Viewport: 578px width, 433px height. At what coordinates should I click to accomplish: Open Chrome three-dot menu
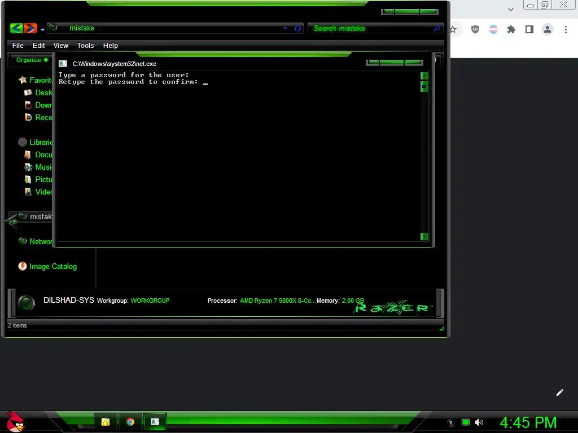pos(566,29)
